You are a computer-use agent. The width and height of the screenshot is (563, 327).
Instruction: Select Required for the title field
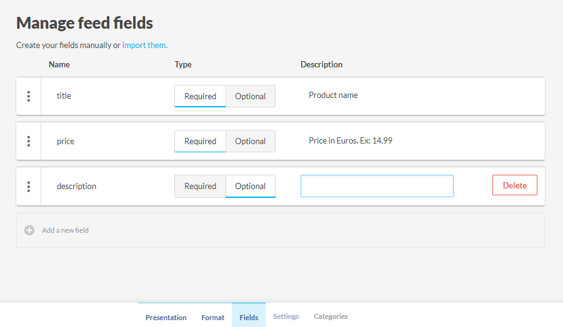click(200, 96)
